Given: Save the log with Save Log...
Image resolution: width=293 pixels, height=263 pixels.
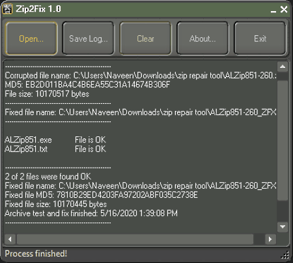Looking at the screenshot, I should (x=89, y=39).
